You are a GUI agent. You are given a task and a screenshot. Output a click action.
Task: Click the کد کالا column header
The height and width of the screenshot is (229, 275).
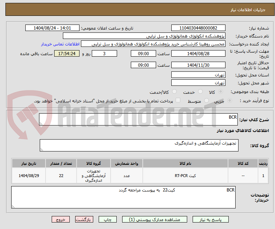(x=243, y=163)
